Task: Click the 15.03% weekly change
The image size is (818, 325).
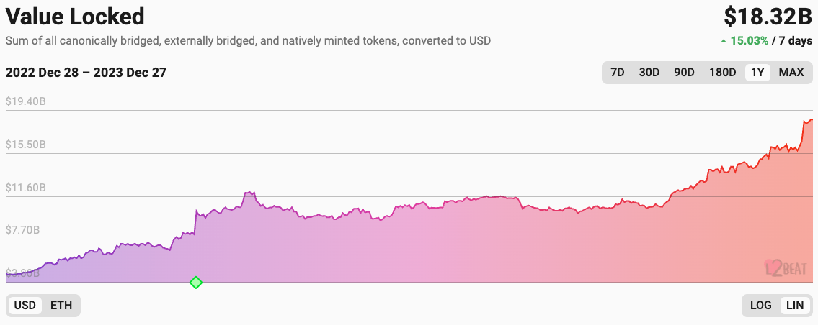Action: 750,41
